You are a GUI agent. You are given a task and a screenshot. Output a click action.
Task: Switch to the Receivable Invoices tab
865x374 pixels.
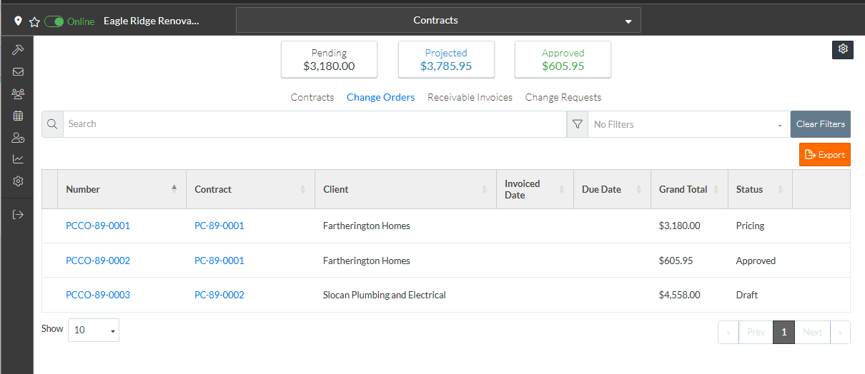pyautogui.click(x=470, y=97)
